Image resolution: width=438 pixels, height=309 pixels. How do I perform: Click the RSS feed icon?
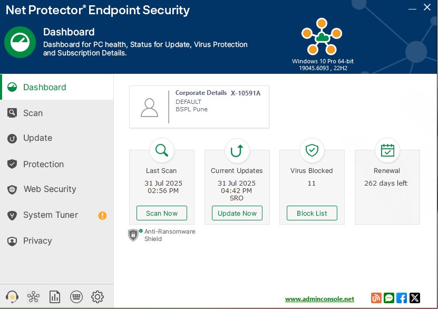(376, 298)
